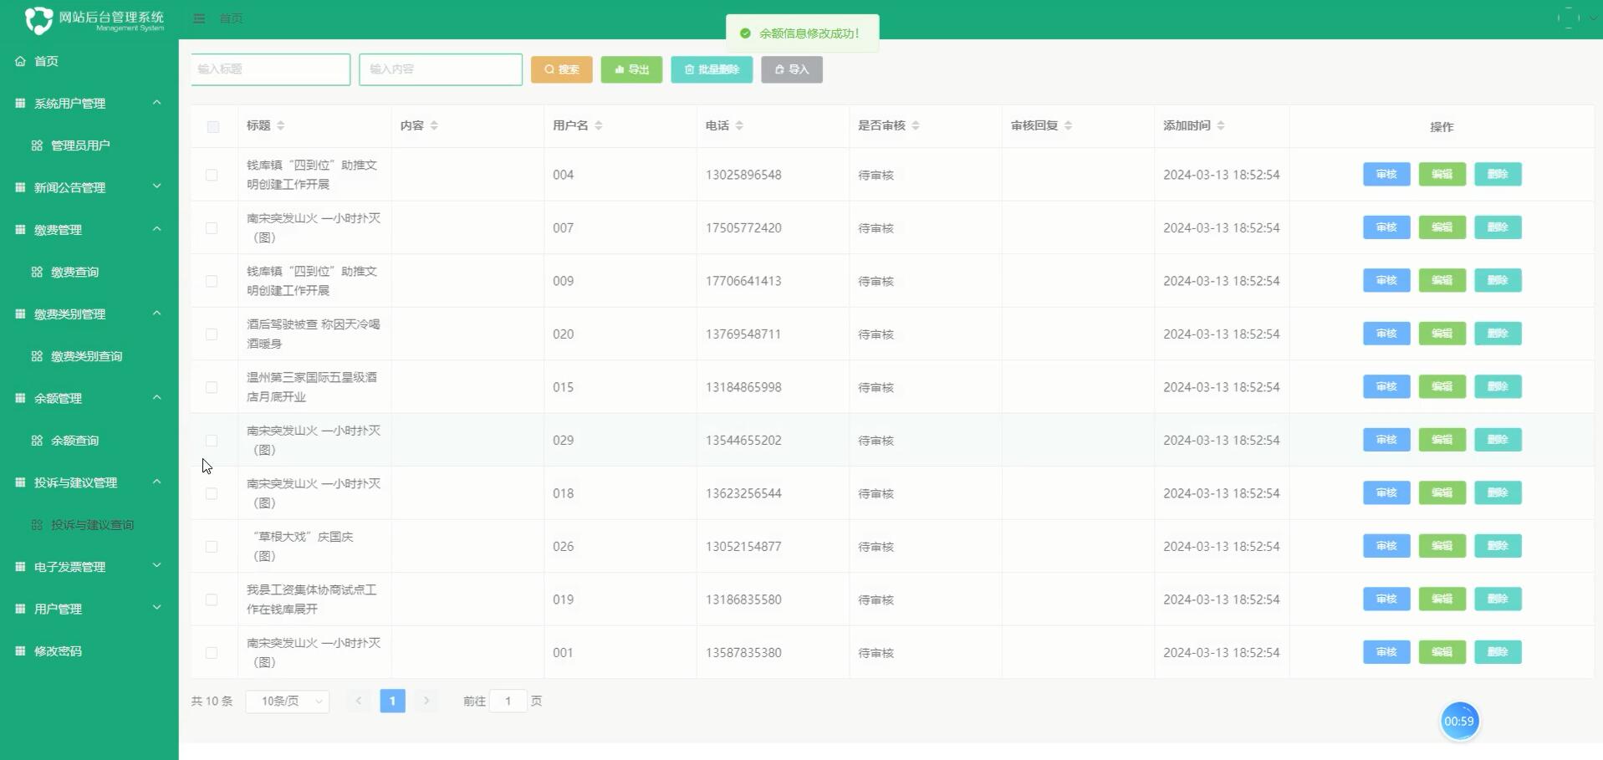This screenshot has height=760, width=1603.
Task: Open 缴费类别查询 menu item
Action: [89, 356]
